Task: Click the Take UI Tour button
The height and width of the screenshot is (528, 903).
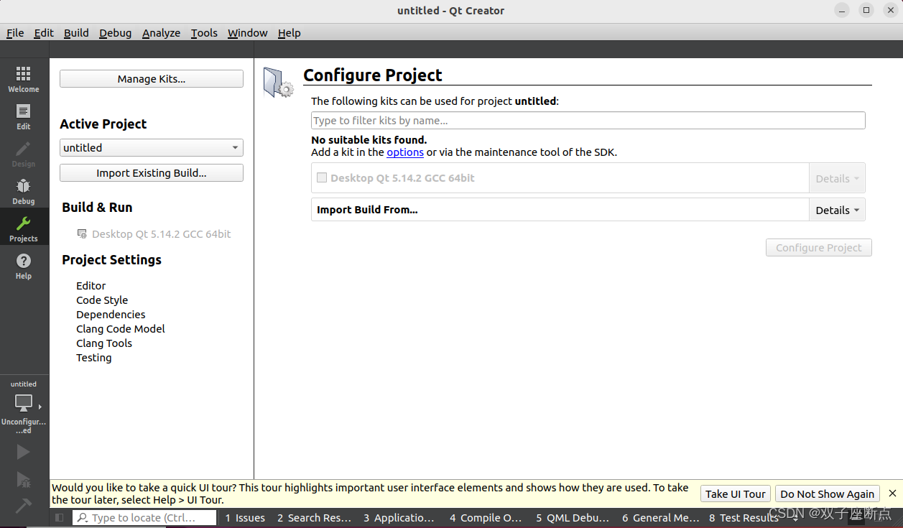Action: coord(736,494)
